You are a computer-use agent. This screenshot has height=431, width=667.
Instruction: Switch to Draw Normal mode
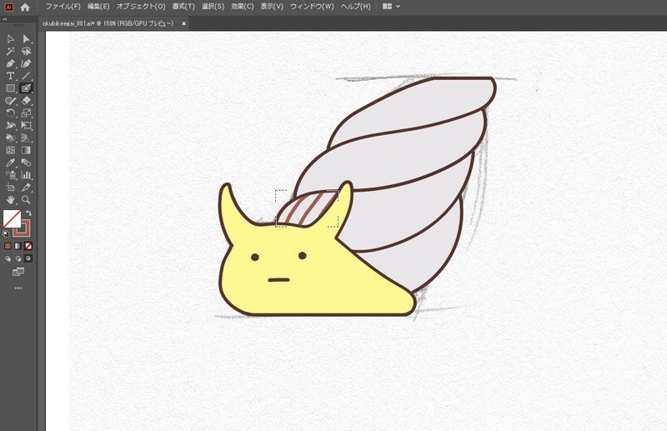(x=8, y=258)
